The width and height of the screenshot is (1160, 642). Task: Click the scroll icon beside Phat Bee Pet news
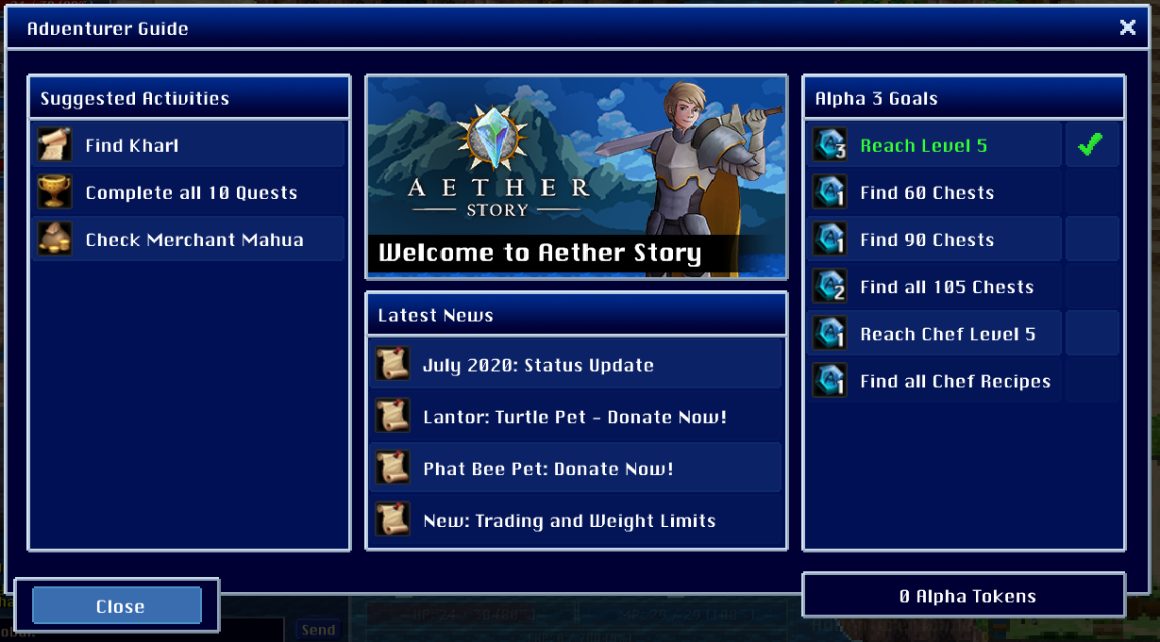393,469
